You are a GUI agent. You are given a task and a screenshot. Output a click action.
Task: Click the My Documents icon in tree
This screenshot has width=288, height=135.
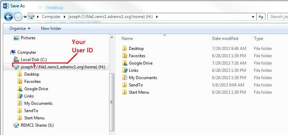click(x=20, y=103)
